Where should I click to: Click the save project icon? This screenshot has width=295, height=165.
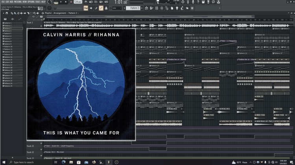coord(203,2)
